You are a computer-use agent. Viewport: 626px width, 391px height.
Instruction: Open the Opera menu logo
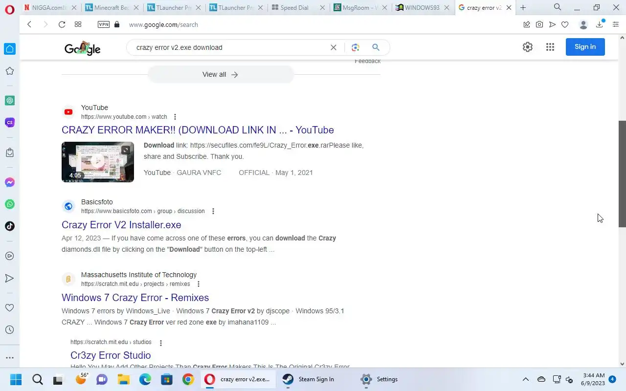tap(9, 9)
